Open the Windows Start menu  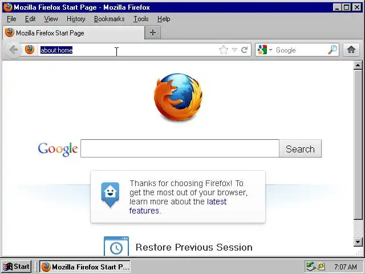16,267
